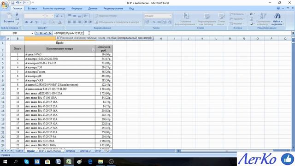The image size is (295, 166).
Task: Open the ВПР и вып.списки sheet tab
Action: pyautogui.click(x=50, y=151)
